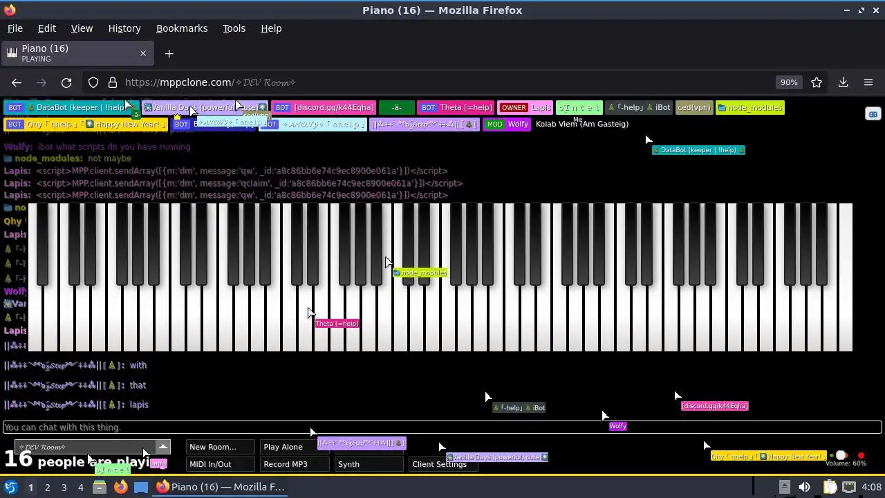
Task: Click the green -ä- participant name
Action: pyautogui.click(x=396, y=107)
